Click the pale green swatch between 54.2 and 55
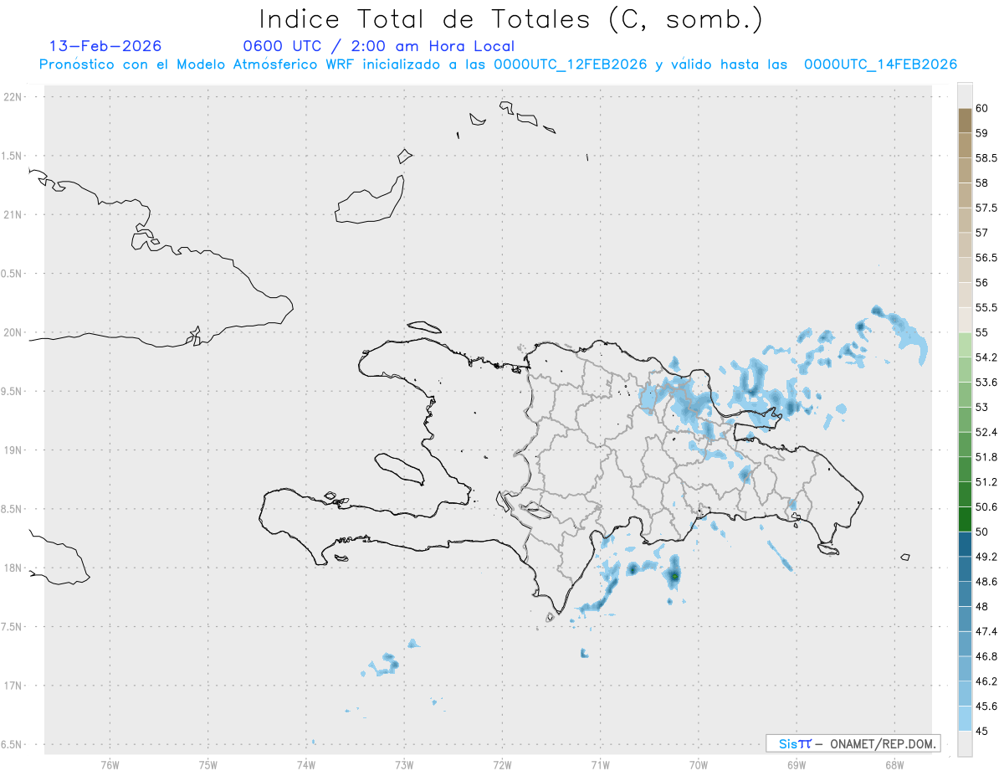Screen dimensions: 1004x776 click(965, 345)
